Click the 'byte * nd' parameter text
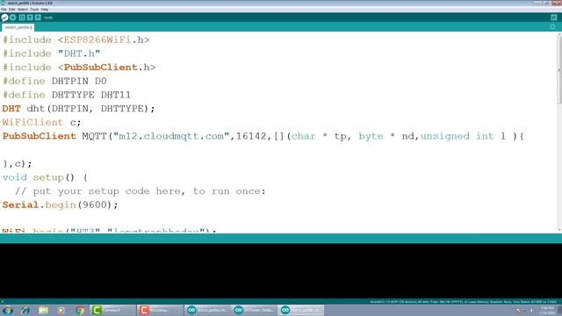The width and height of the screenshot is (562, 316). click(386, 136)
